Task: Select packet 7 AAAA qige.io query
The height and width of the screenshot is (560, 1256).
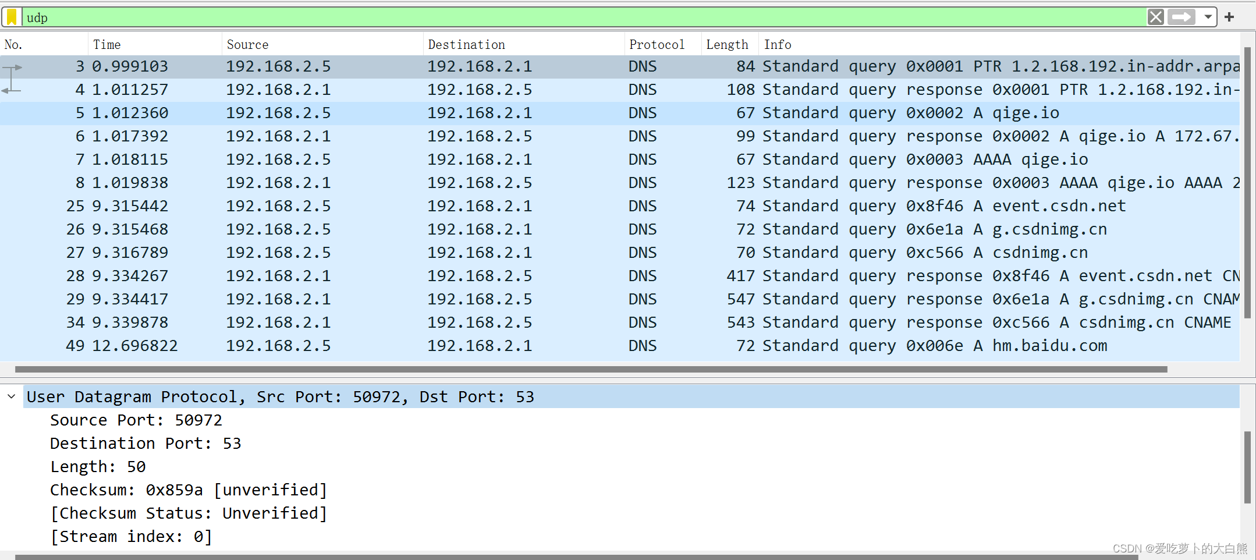Action: point(620,160)
